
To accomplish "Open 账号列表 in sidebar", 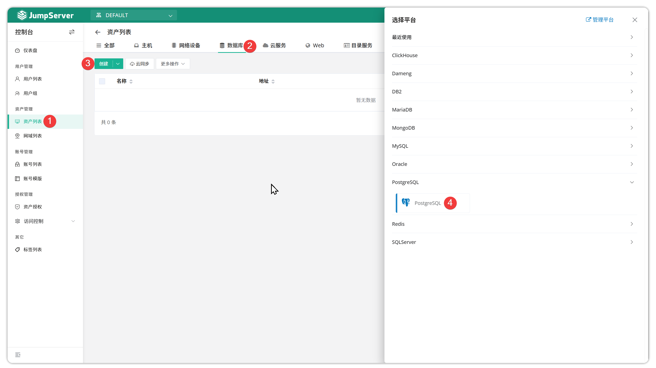I will 32,164.
